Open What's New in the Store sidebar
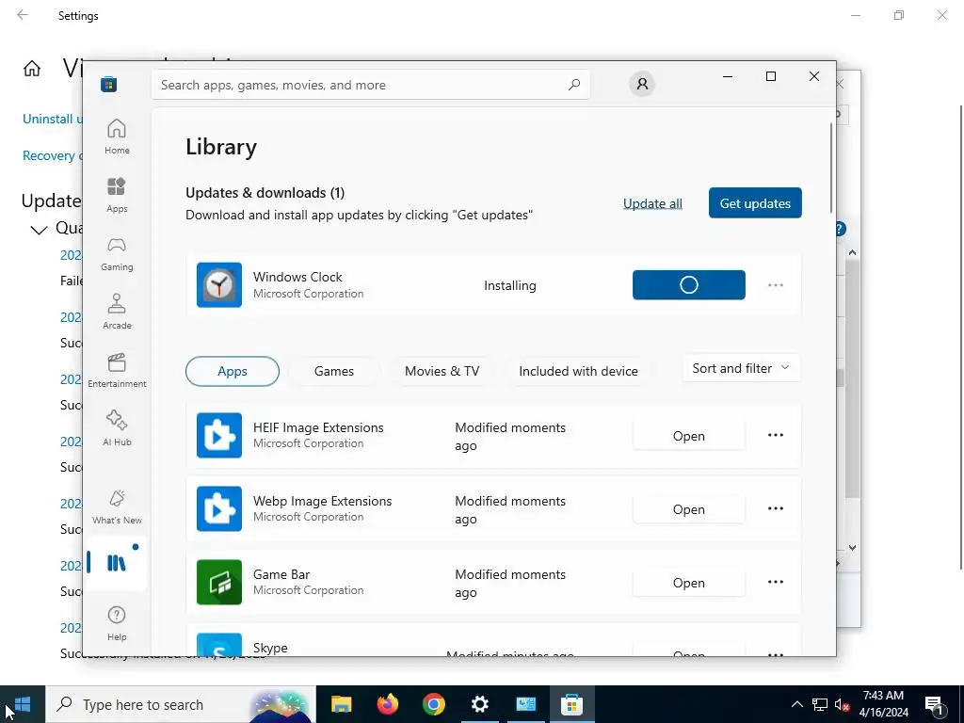Image resolution: width=964 pixels, height=723 pixels. point(117,507)
